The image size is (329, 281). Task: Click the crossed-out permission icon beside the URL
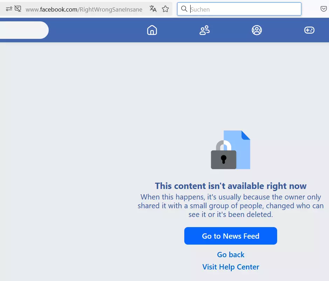18,9
